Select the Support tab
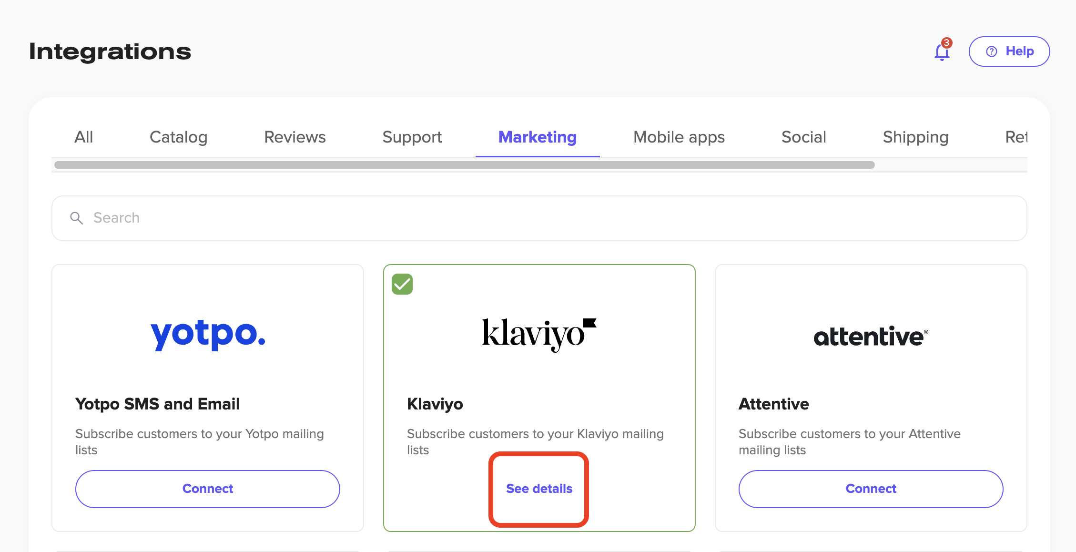Screen dimensions: 1076x552 pos(412,137)
